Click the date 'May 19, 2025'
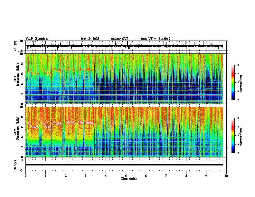 coord(90,39)
